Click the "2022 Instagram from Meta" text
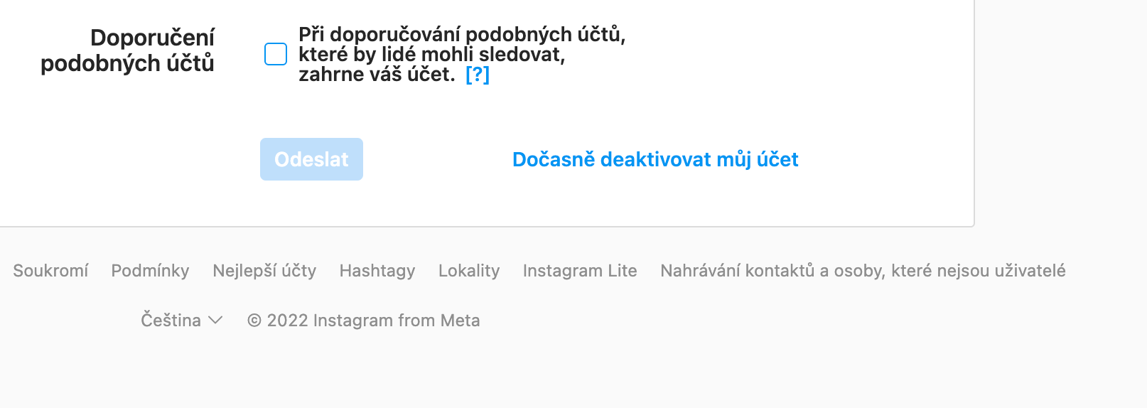Viewport: 1147px width, 408px height. tap(373, 321)
